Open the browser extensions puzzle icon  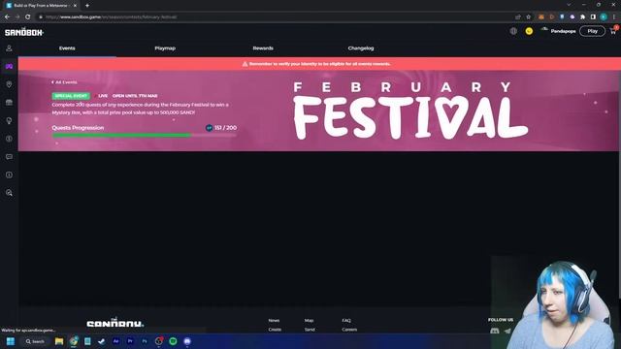tap(582, 17)
